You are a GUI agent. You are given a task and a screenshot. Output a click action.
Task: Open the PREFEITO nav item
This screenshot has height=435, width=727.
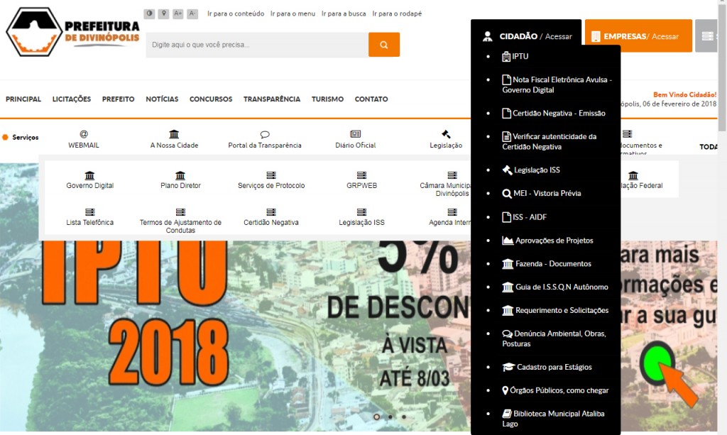(119, 99)
